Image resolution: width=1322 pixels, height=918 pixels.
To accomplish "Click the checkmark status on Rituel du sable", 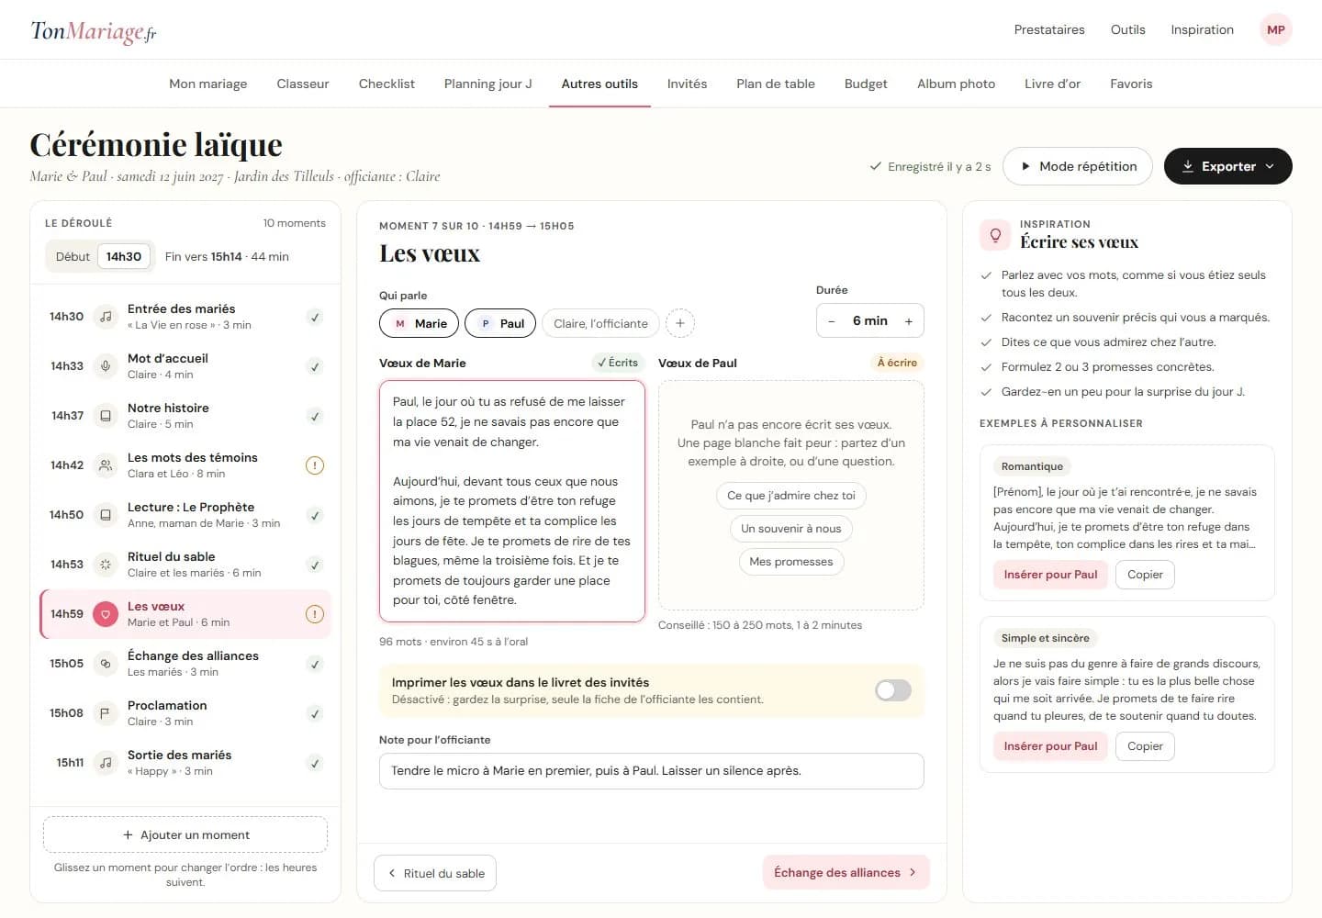I will 315,565.
